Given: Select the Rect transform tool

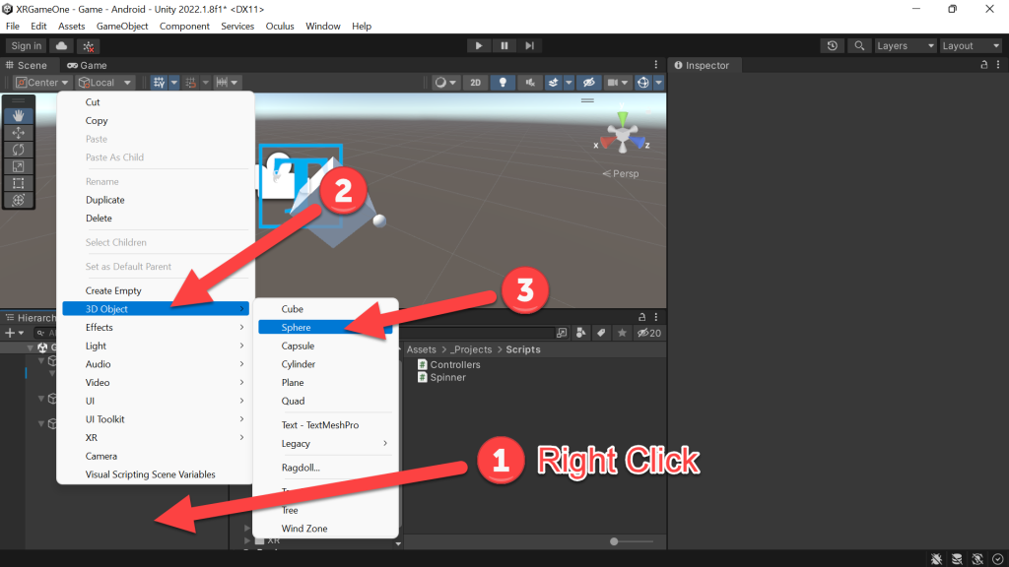Looking at the screenshot, I should pyautogui.click(x=18, y=183).
